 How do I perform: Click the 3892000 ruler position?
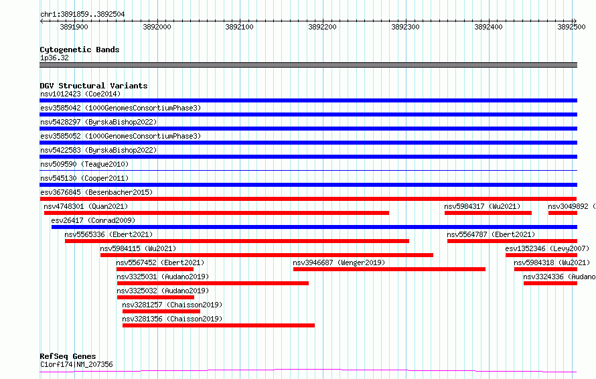click(157, 27)
